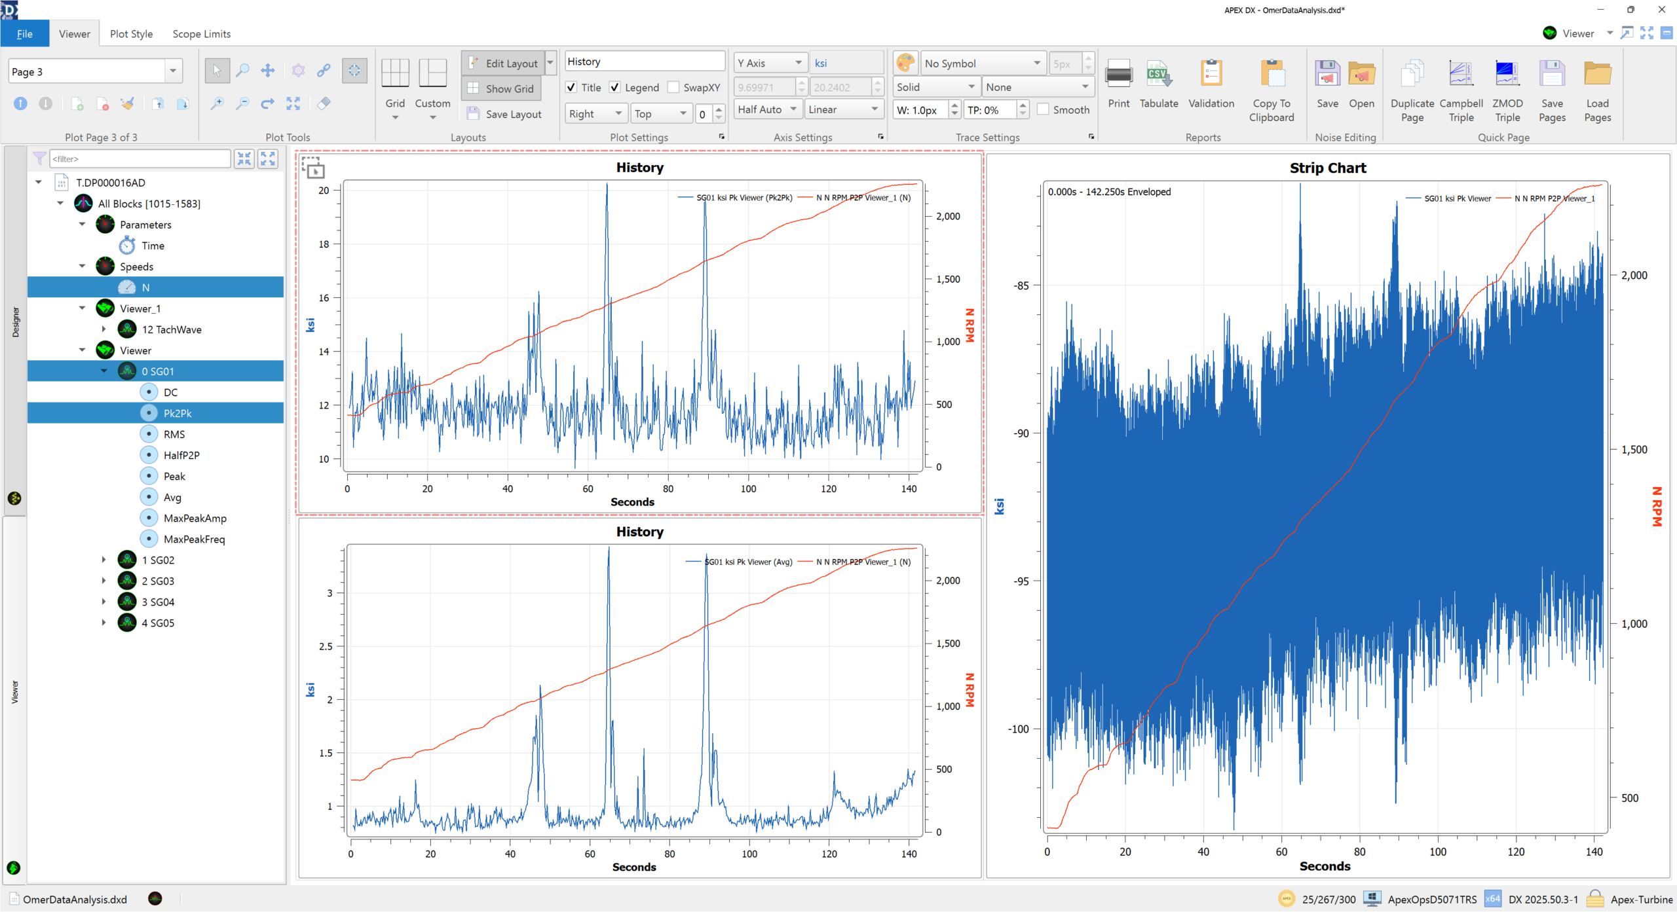Uncheck the Legend checkbox
Image resolution: width=1677 pixels, height=912 pixels.
coord(615,87)
